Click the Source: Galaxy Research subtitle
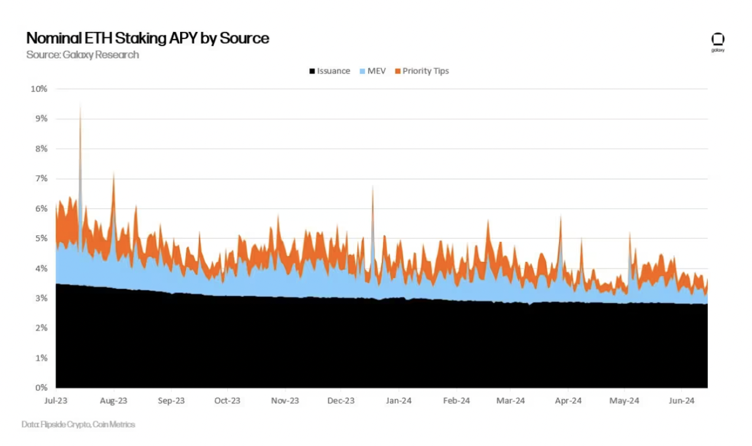The image size is (752, 446). pos(83,55)
